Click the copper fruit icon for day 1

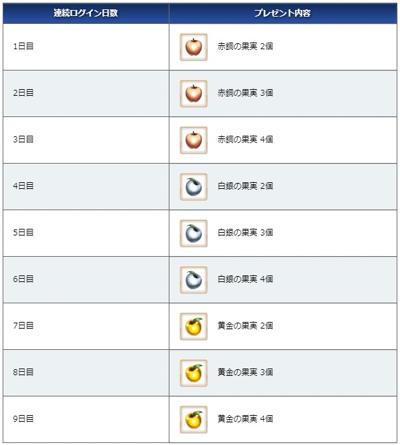[193, 47]
